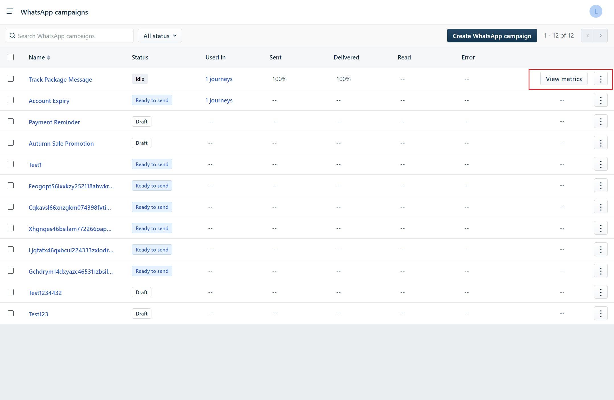Open the Account Expiry campaign link
Image resolution: width=614 pixels, height=400 pixels.
coord(49,101)
